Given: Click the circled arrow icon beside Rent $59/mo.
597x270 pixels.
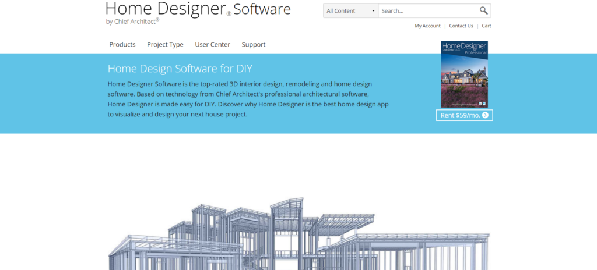Looking at the screenshot, I should pyautogui.click(x=485, y=115).
